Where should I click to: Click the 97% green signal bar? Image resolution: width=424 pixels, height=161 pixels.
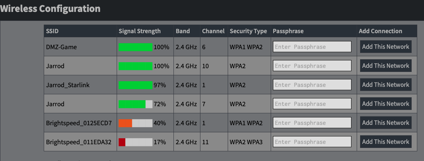click(x=135, y=85)
